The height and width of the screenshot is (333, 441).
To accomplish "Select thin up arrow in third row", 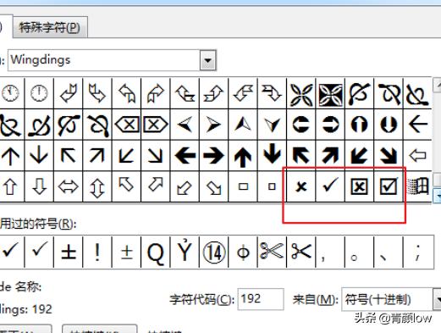I will tap(10, 155).
